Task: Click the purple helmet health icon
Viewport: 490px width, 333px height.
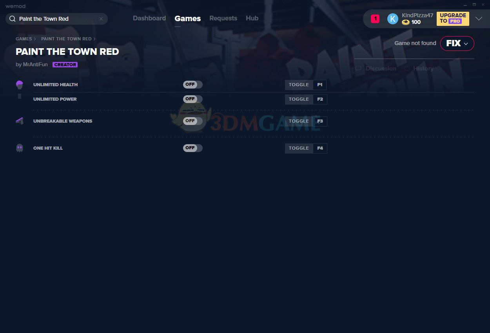Action: [20, 85]
